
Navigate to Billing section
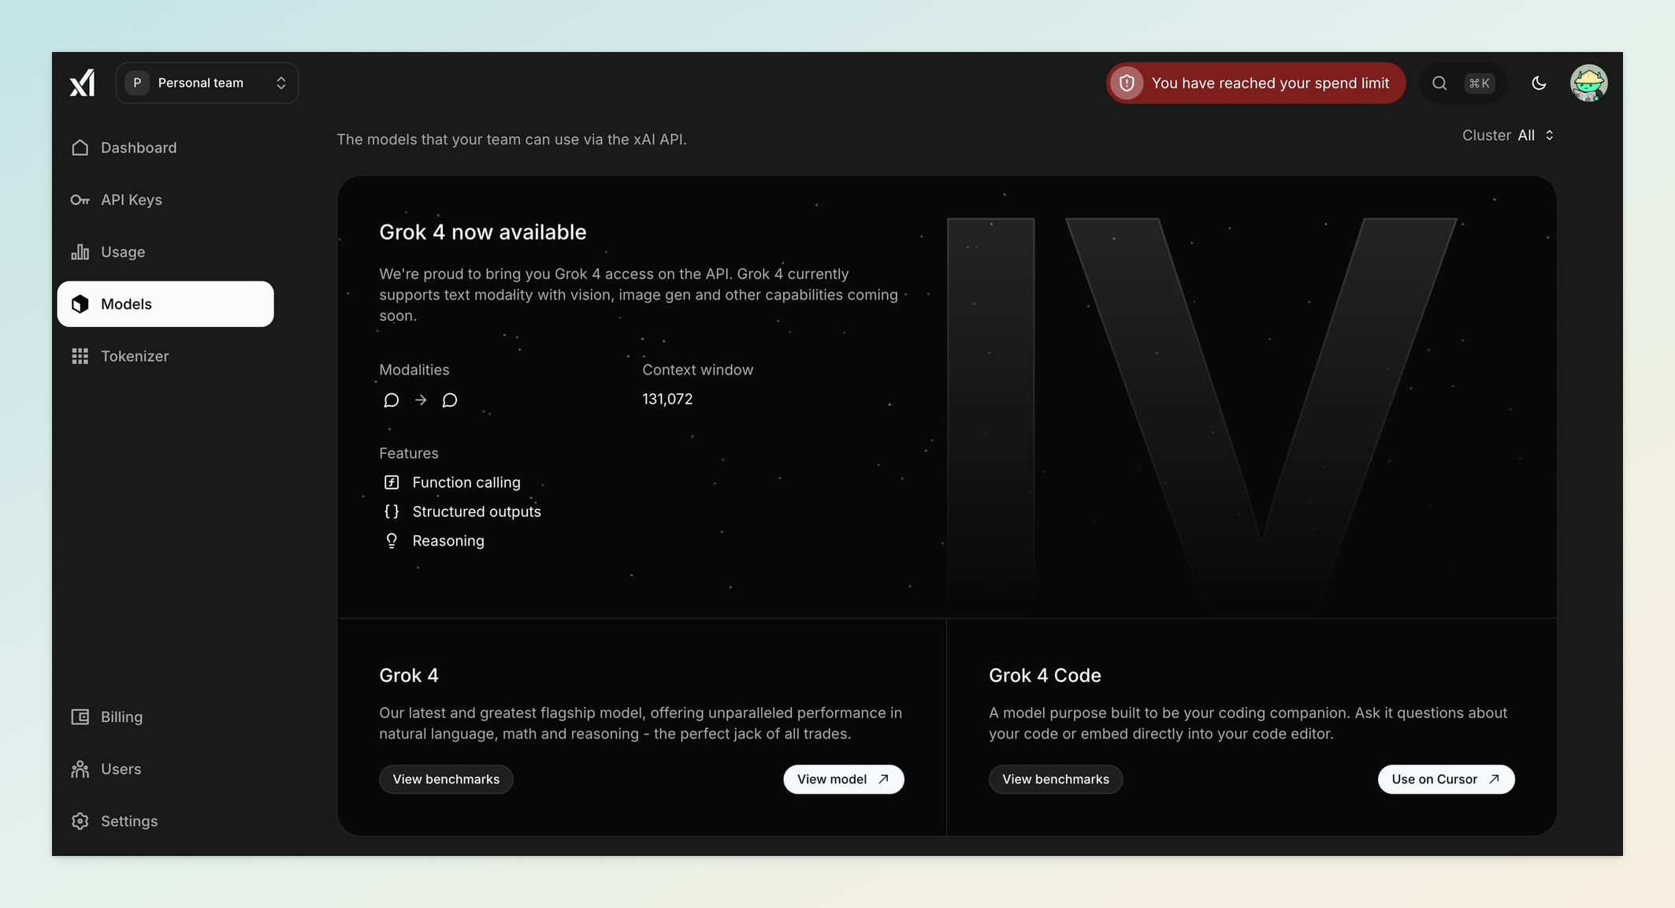(121, 716)
